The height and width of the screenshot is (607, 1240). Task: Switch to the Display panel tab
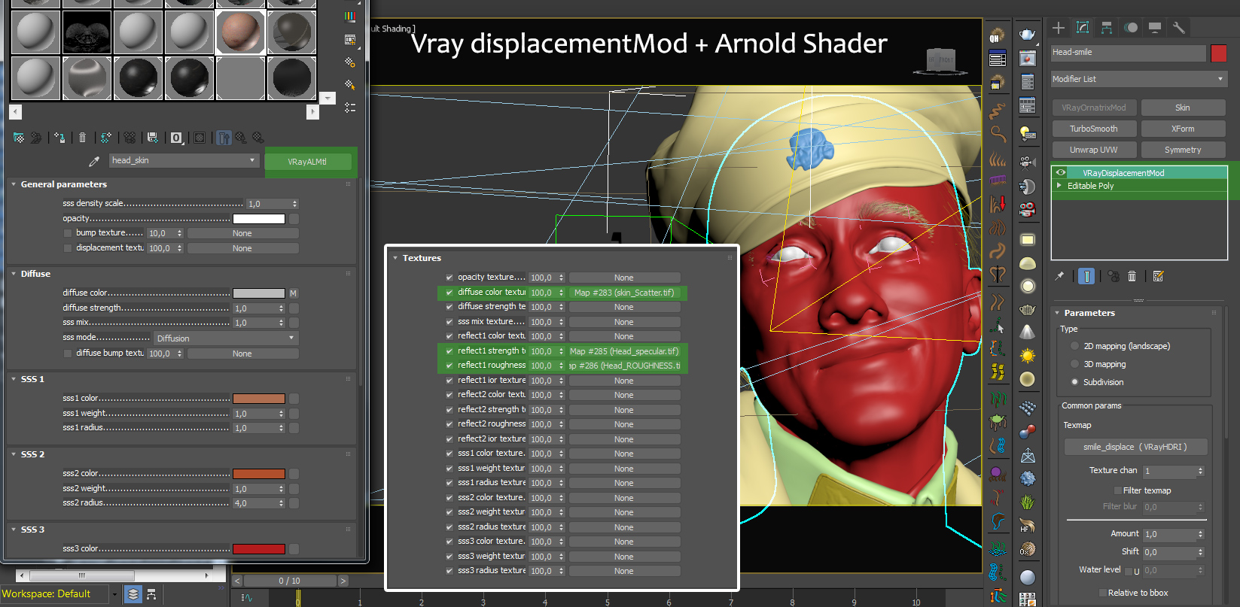[x=1155, y=28]
